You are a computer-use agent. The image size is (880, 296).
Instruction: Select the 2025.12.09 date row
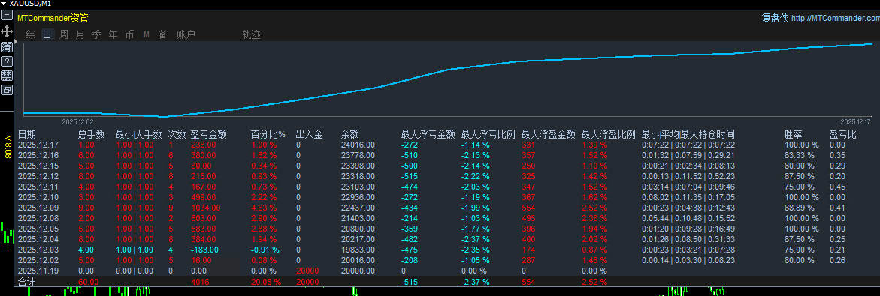click(x=38, y=208)
